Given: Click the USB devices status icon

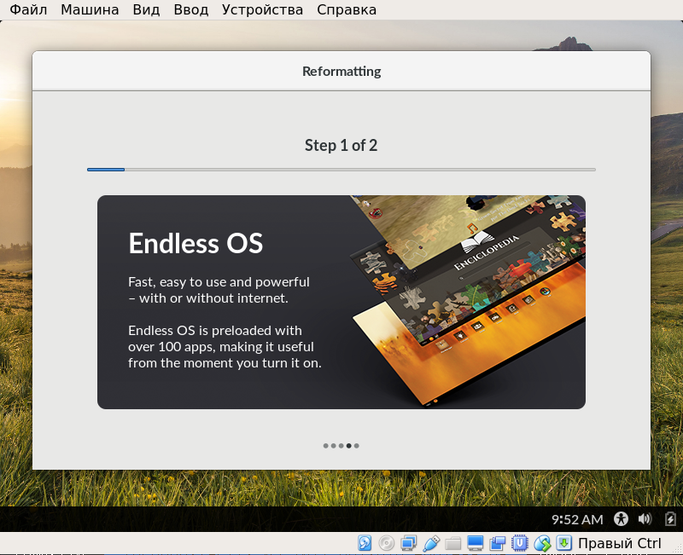Looking at the screenshot, I should point(431,543).
